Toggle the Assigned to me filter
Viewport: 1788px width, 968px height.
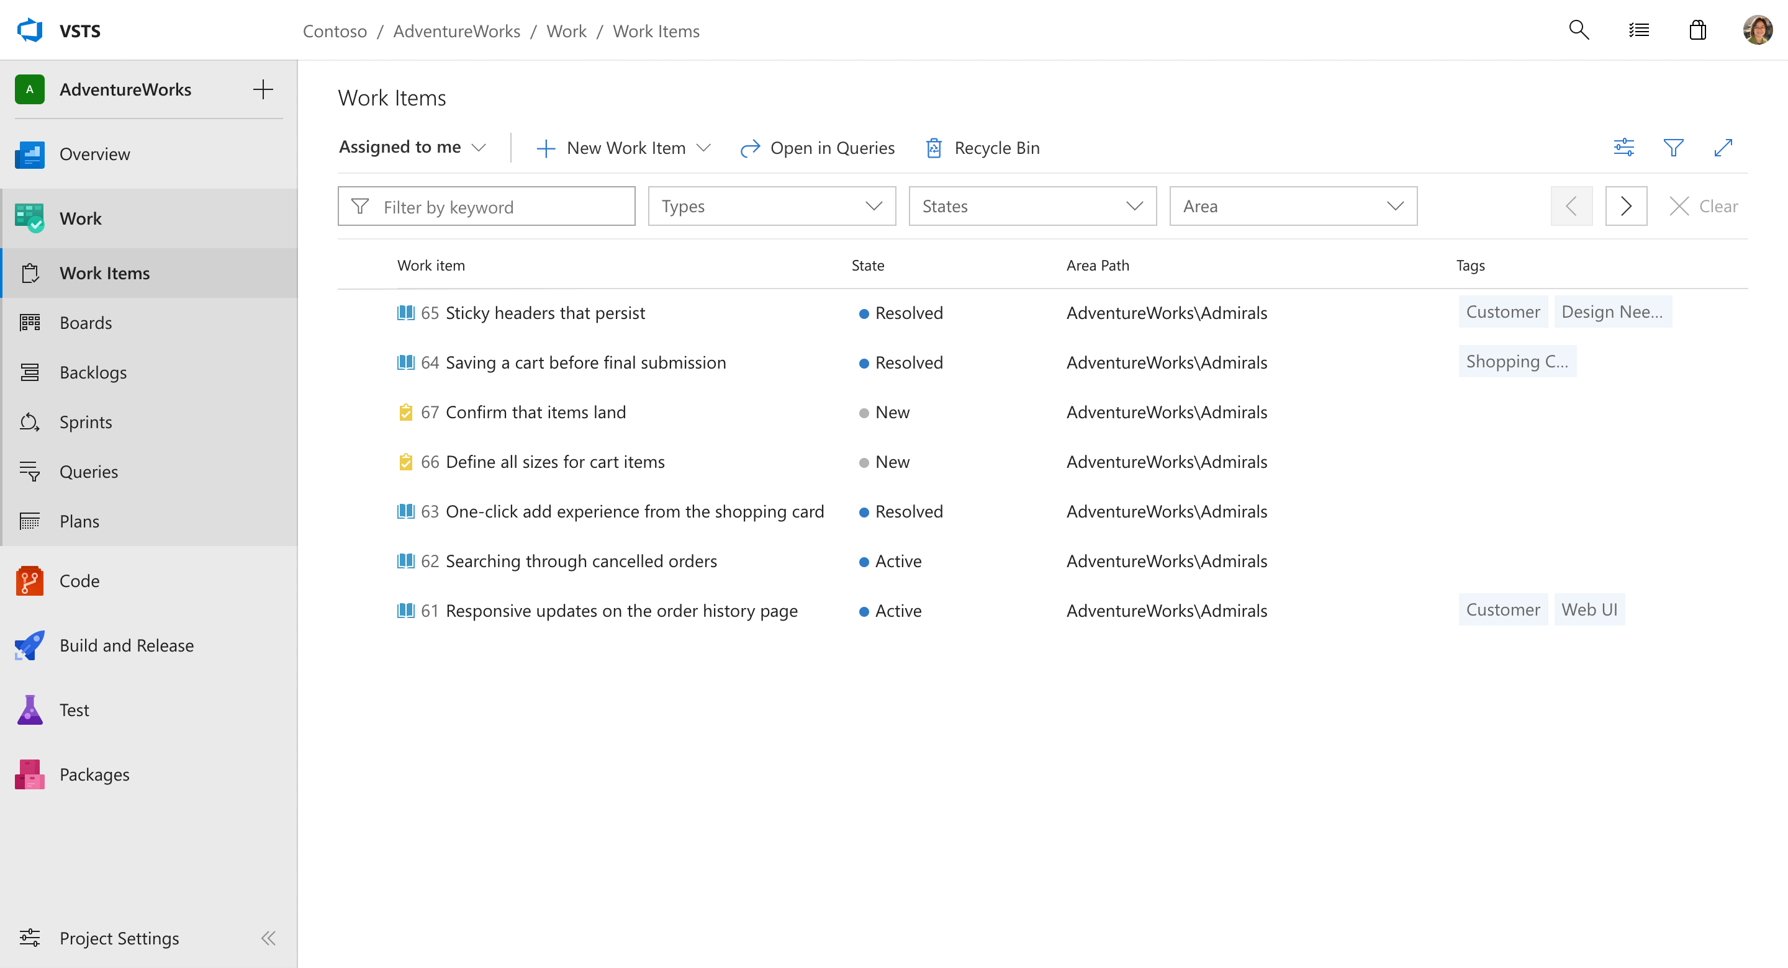410,146
